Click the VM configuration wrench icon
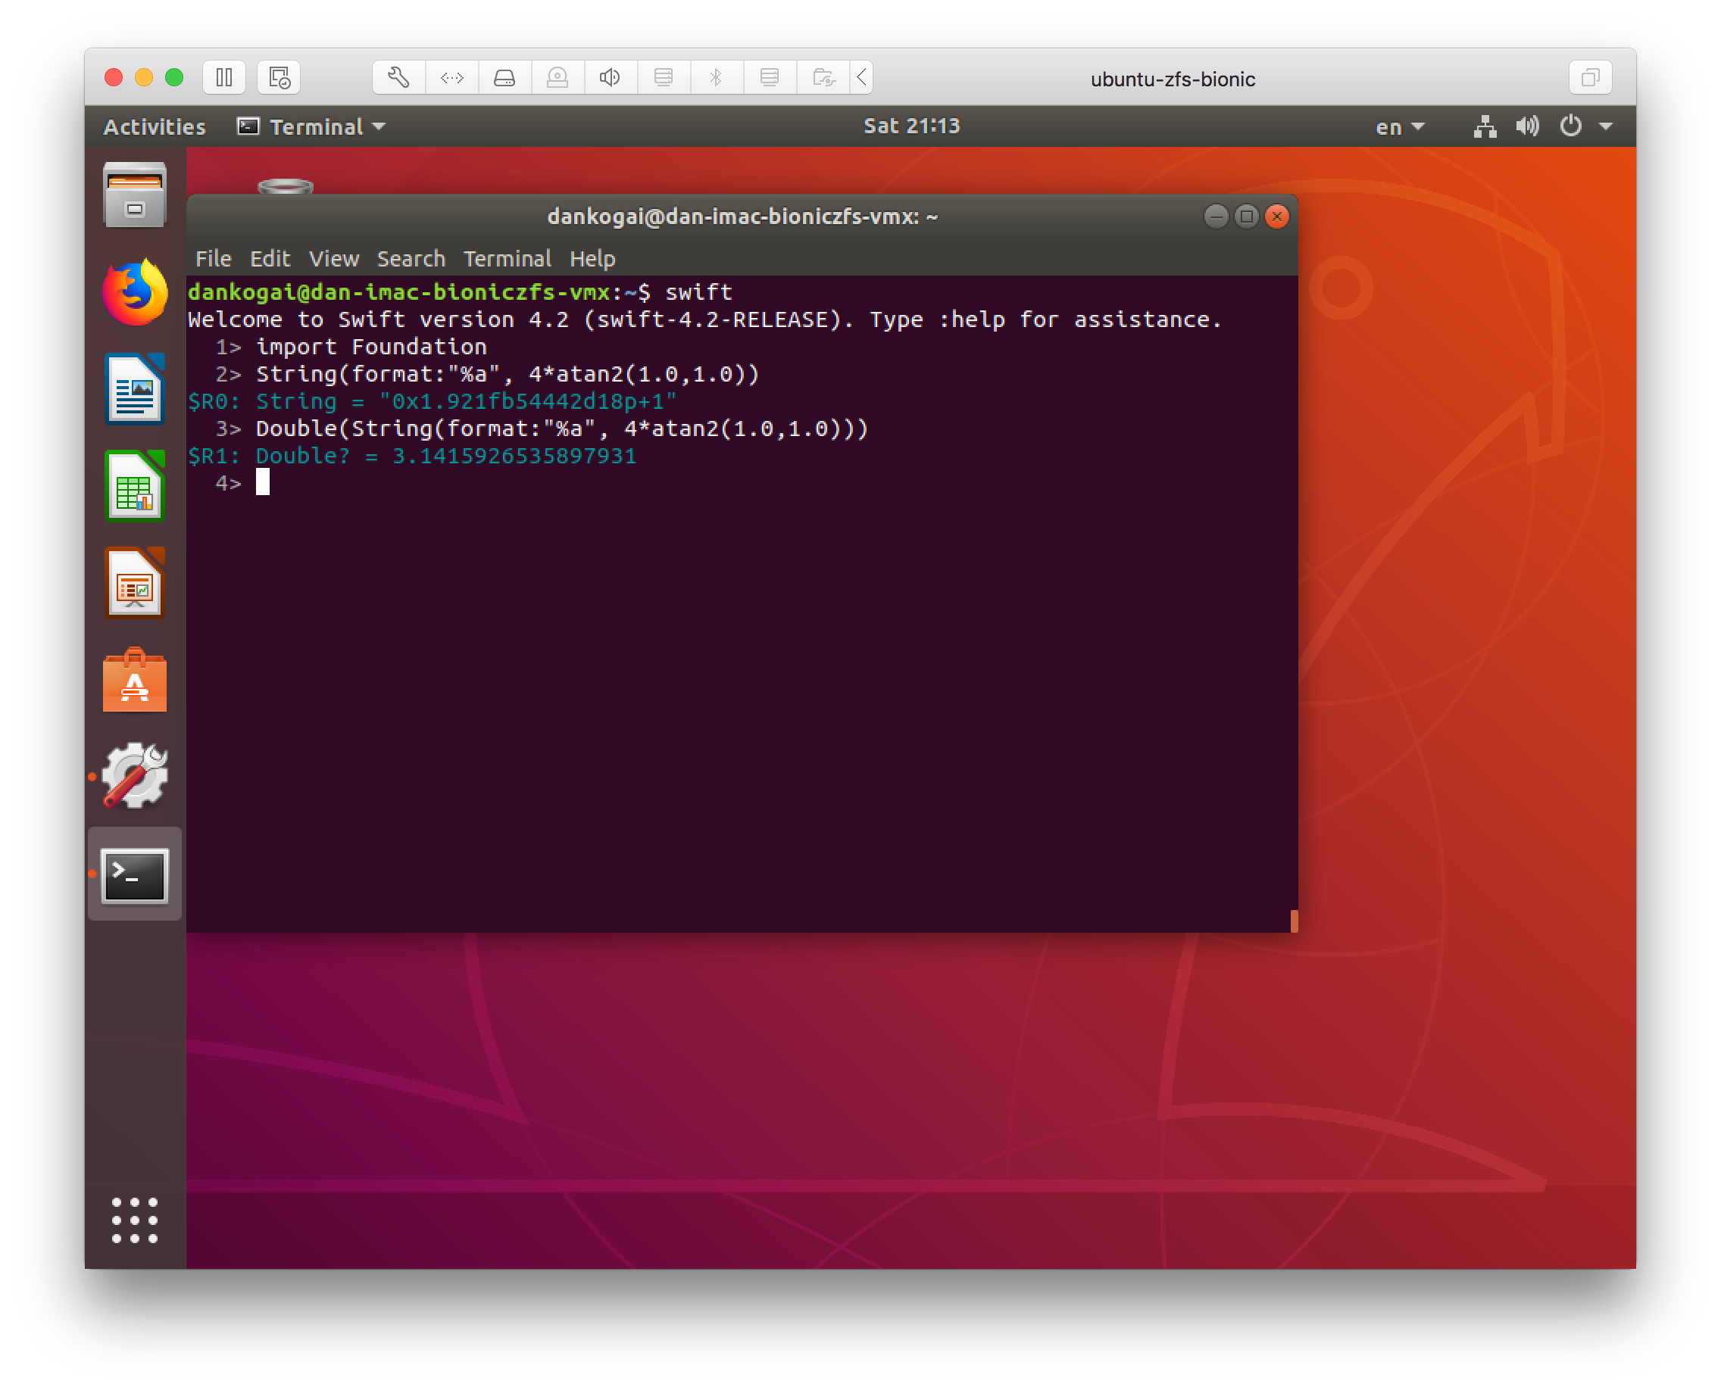The image size is (1721, 1390). [398, 78]
